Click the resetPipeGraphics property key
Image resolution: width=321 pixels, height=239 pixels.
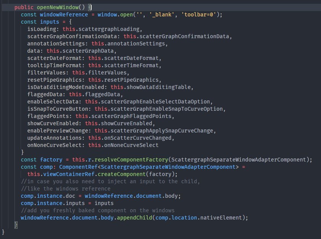tap(55, 80)
